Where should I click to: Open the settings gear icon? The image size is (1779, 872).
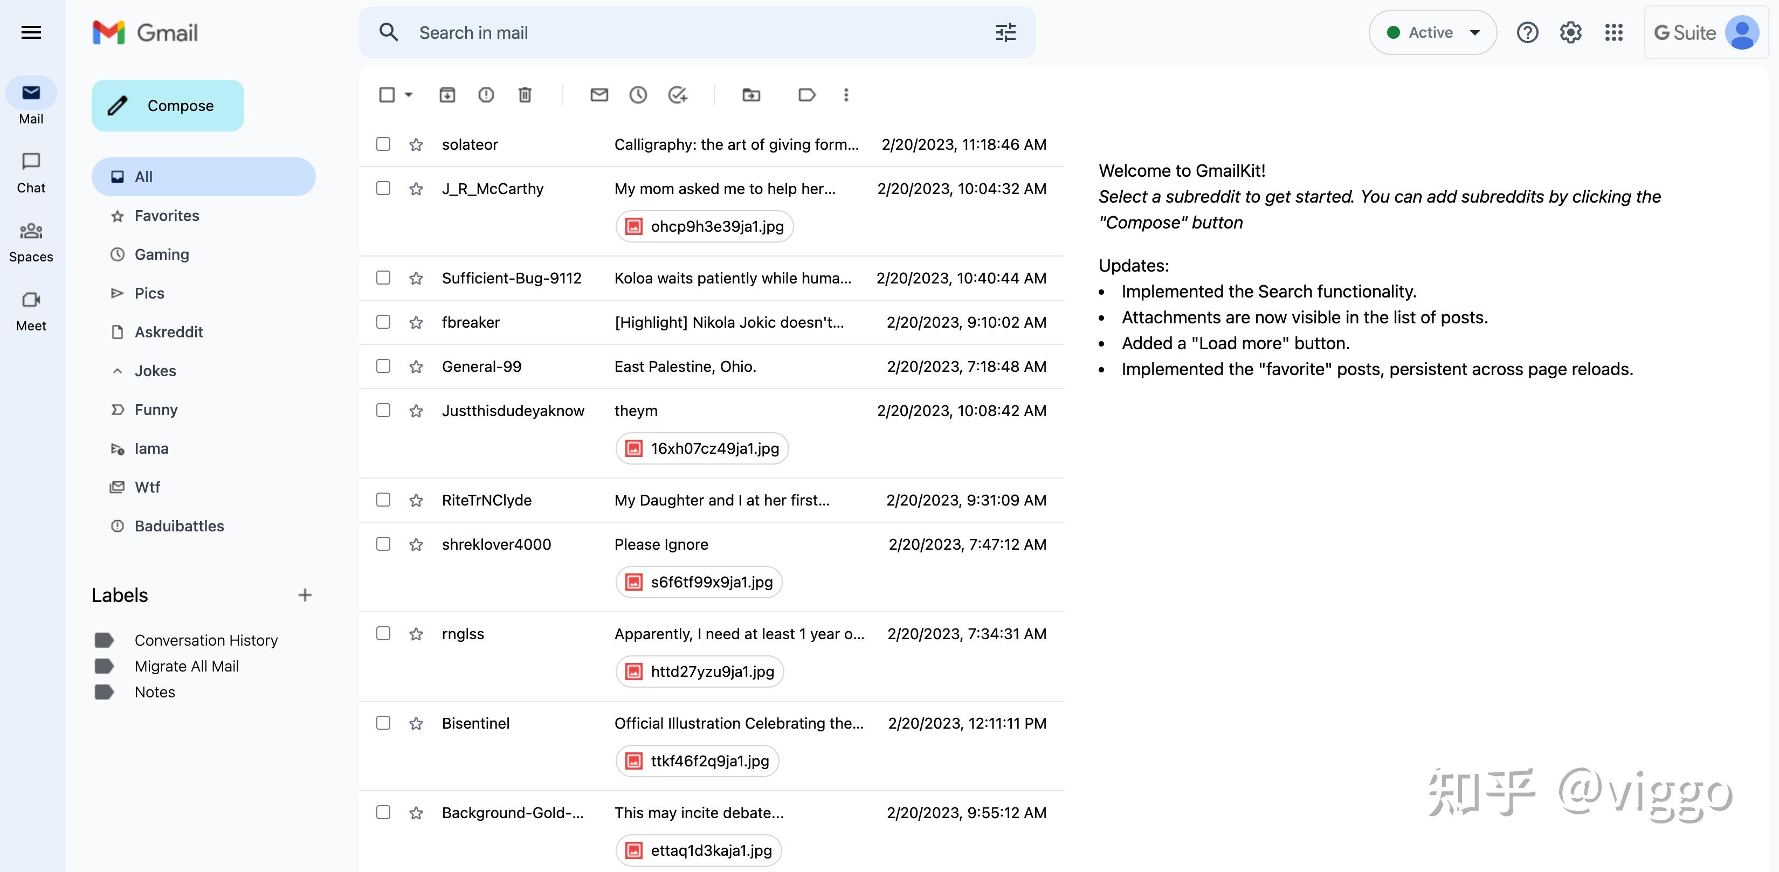(x=1570, y=32)
